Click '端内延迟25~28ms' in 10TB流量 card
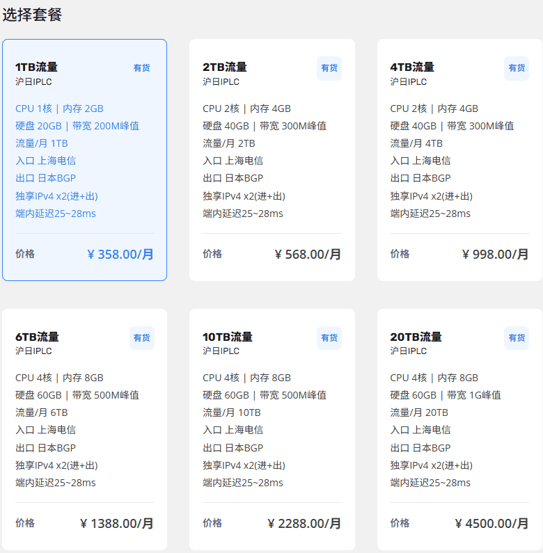543x553 pixels. point(243,483)
